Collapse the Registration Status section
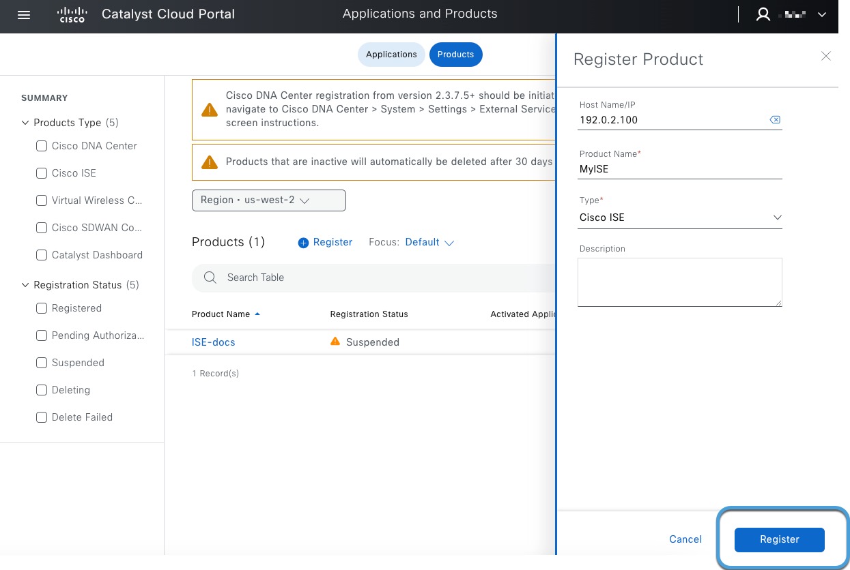 click(x=25, y=285)
